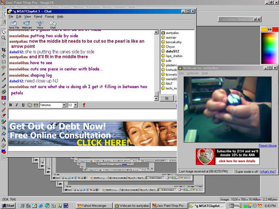Launch Internet Explorer from quick launch
Image resolution: width=279 pixels, height=209 pixels.
tap(41, 206)
